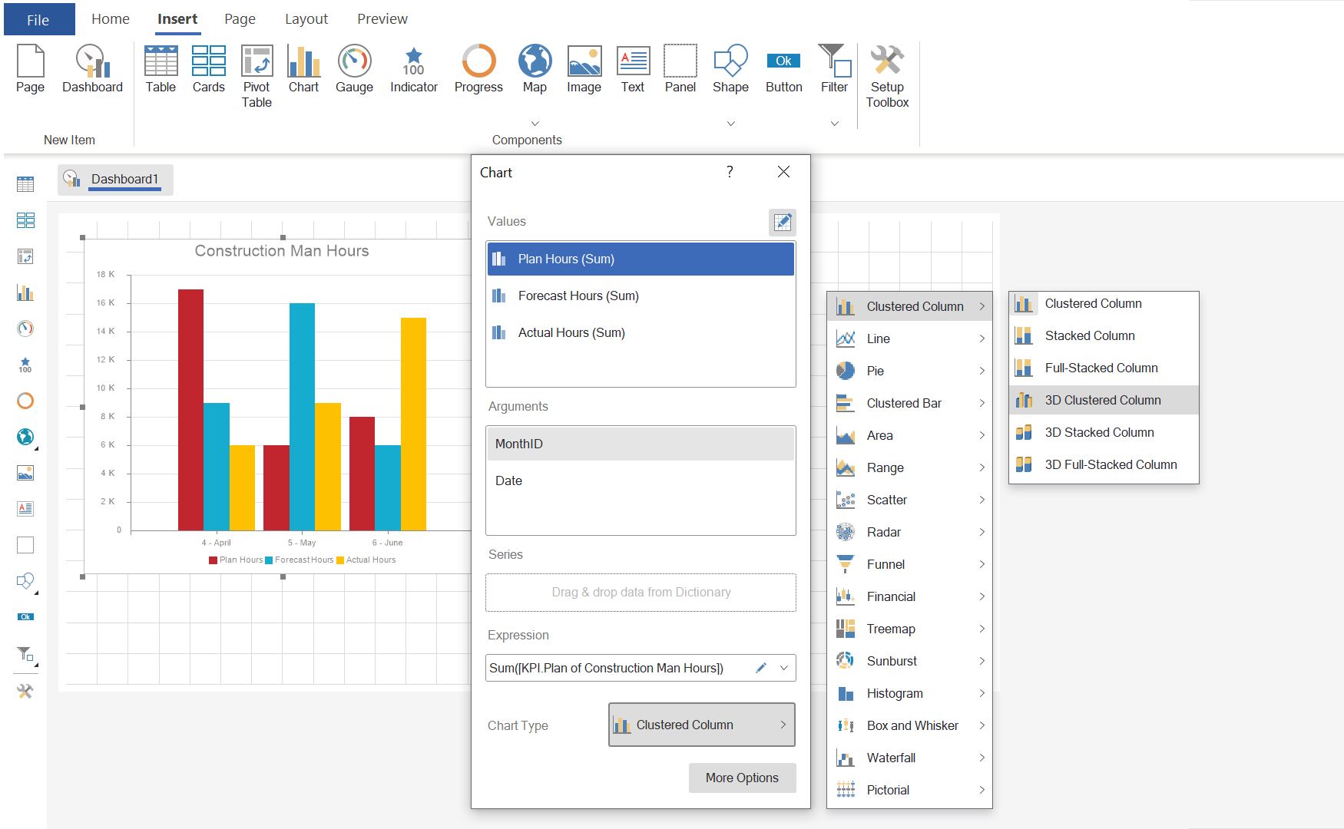
Task: Switch to the Preview tab
Action: pyautogui.click(x=382, y=18)
